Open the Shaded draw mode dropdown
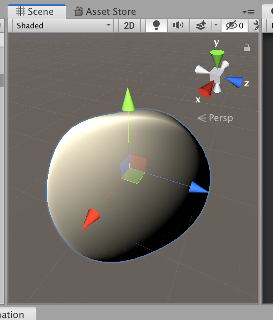Viewport: 273px width, 320px height. pyautogui.click(x=63, y=25)
